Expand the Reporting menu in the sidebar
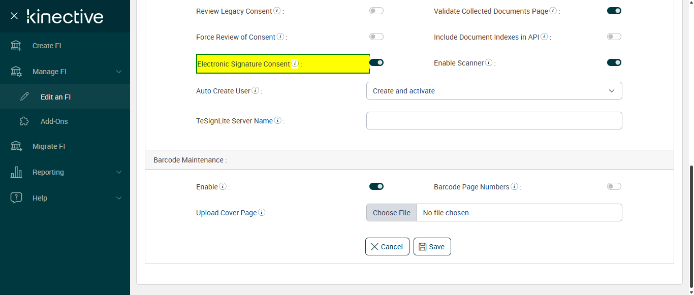The width and height of the screenshot is (694, 295). [65, 172]
